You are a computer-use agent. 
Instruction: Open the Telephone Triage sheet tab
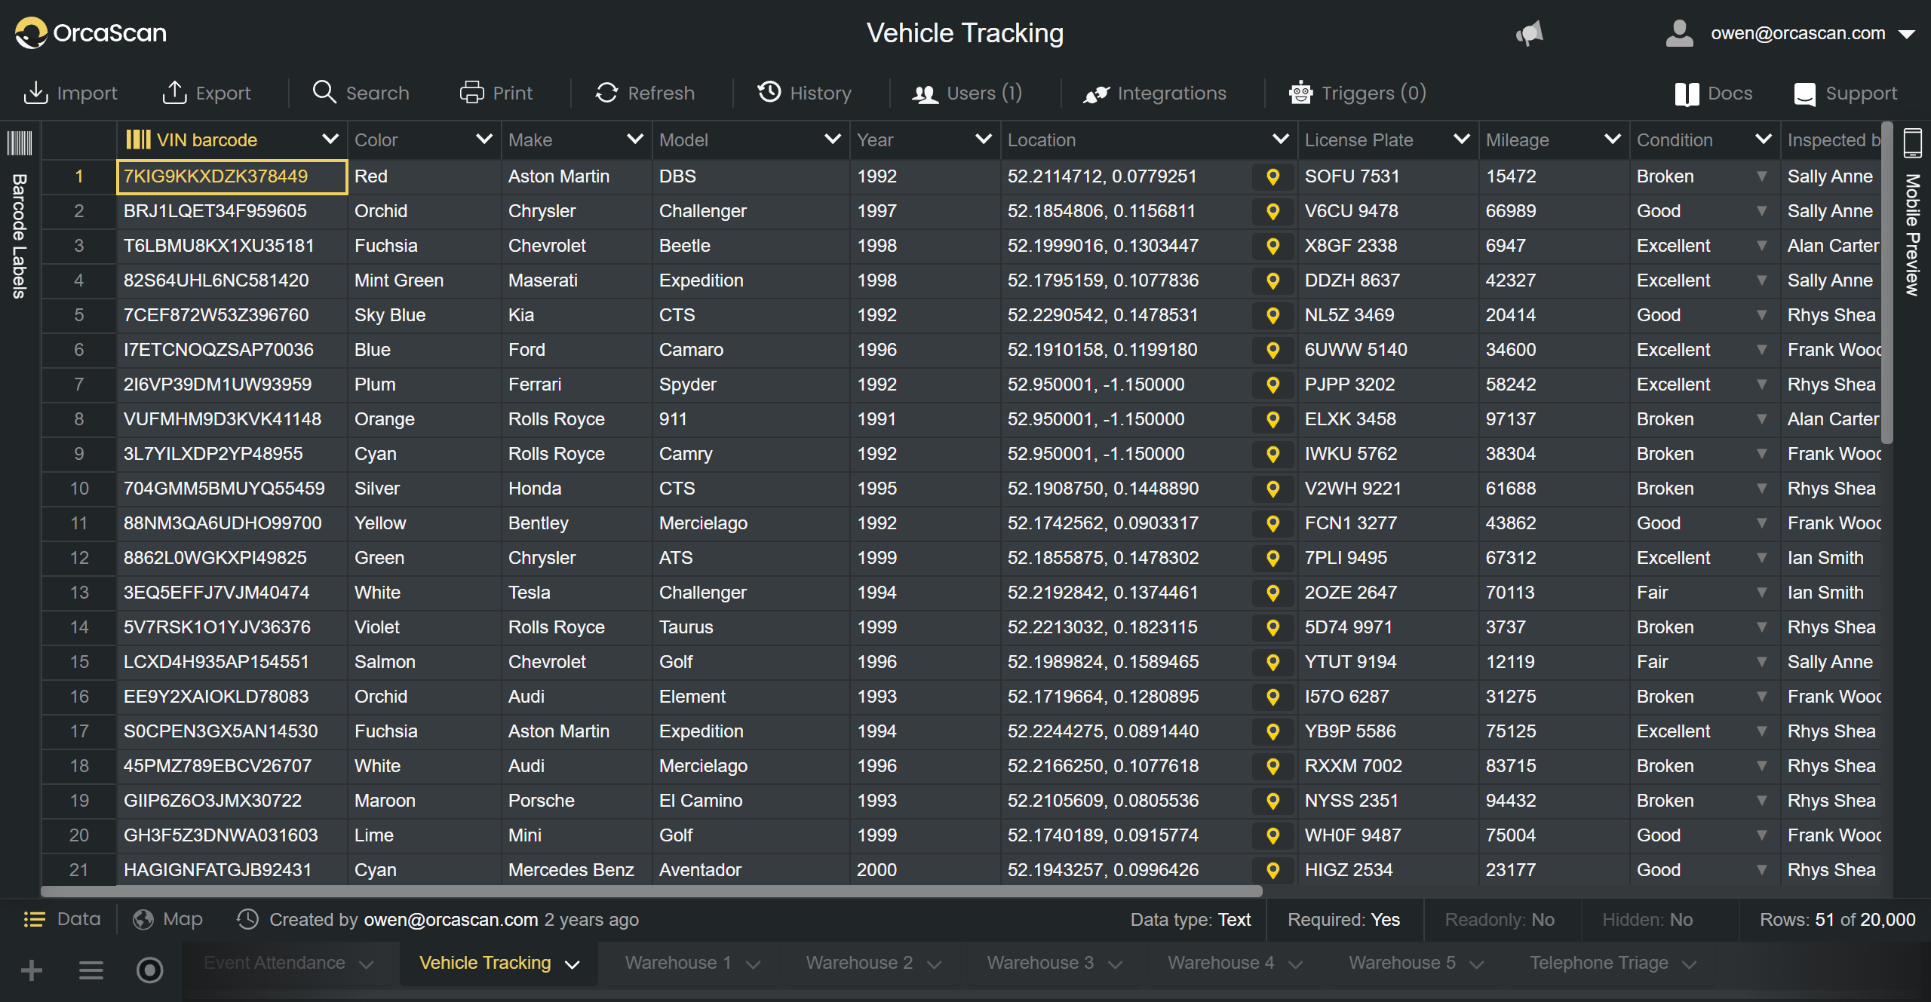point(1598,963)
